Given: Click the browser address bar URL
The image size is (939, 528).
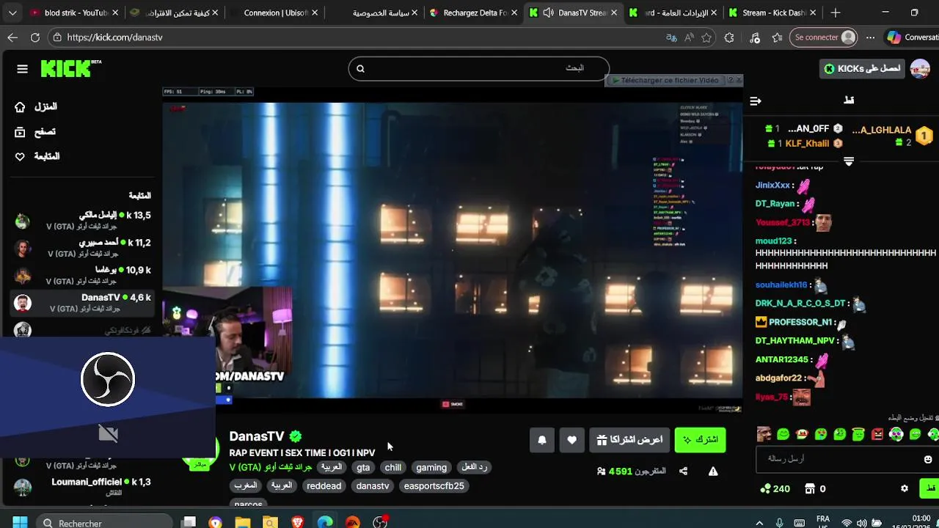Looking at the screenshot, I should (x=114, y=37).
